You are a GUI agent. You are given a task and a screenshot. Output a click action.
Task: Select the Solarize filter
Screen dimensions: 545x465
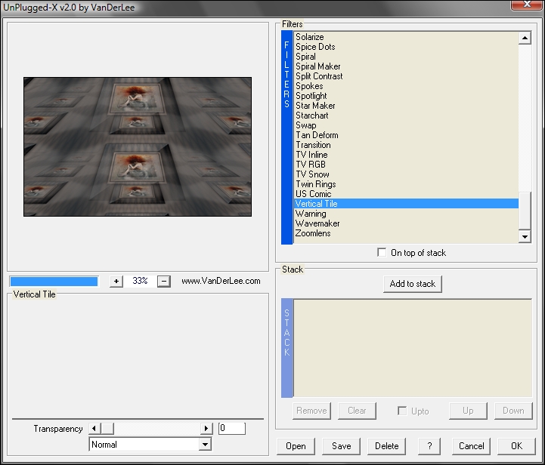point(406,37)
